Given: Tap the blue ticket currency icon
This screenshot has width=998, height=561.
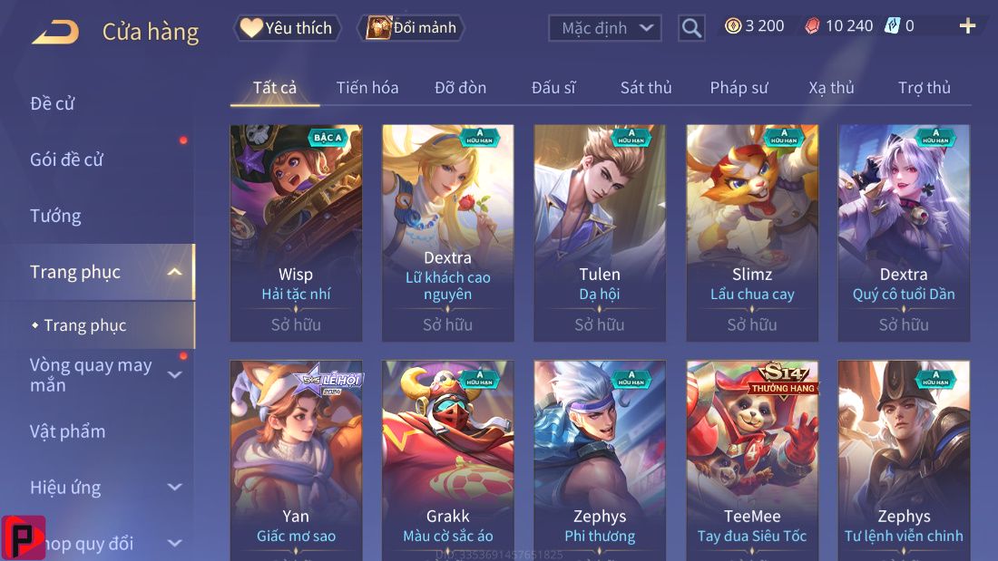Looking at the screenshot, I should pyautogui.click(x=893, y=26).
